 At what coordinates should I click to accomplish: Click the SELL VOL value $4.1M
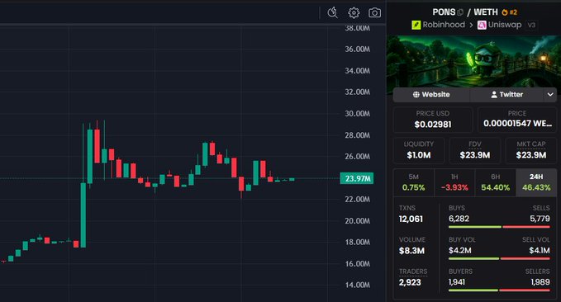[540, 251]
